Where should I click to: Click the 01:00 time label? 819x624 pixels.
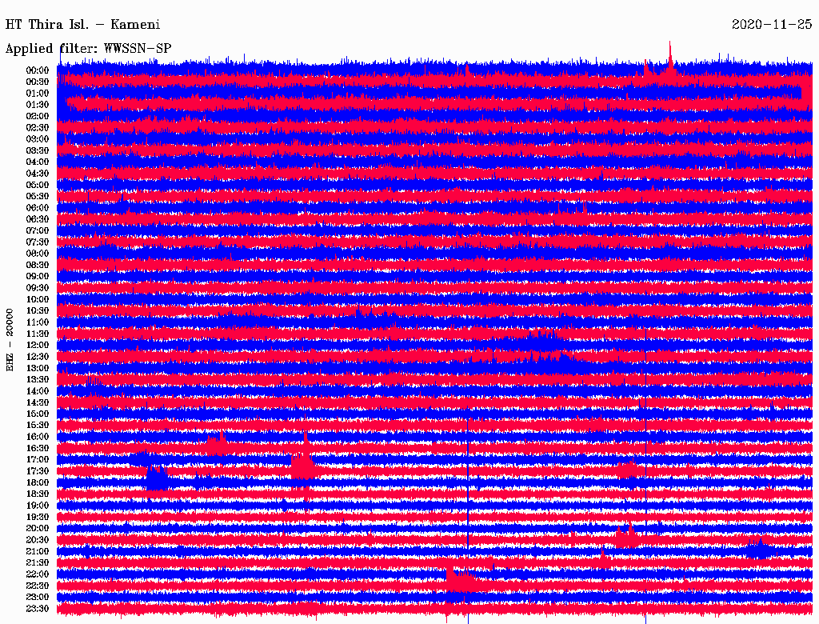(x=38, y=93)
